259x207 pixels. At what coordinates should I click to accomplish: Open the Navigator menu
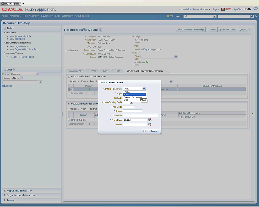15,16
